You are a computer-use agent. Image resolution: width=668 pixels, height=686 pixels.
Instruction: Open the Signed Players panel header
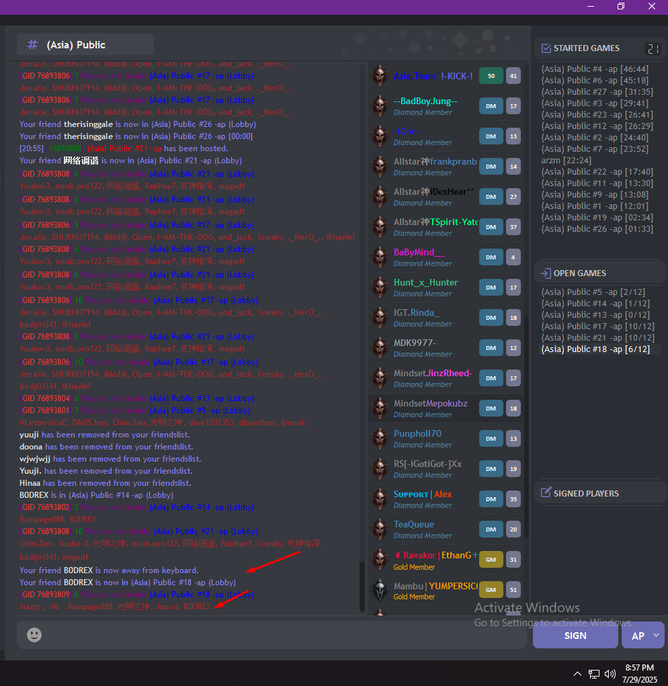[x=599, y=493]
